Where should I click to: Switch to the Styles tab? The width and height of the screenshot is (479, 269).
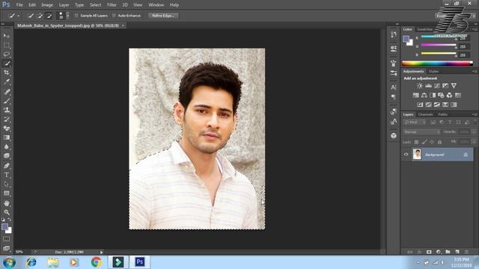(x=433, y=72)
